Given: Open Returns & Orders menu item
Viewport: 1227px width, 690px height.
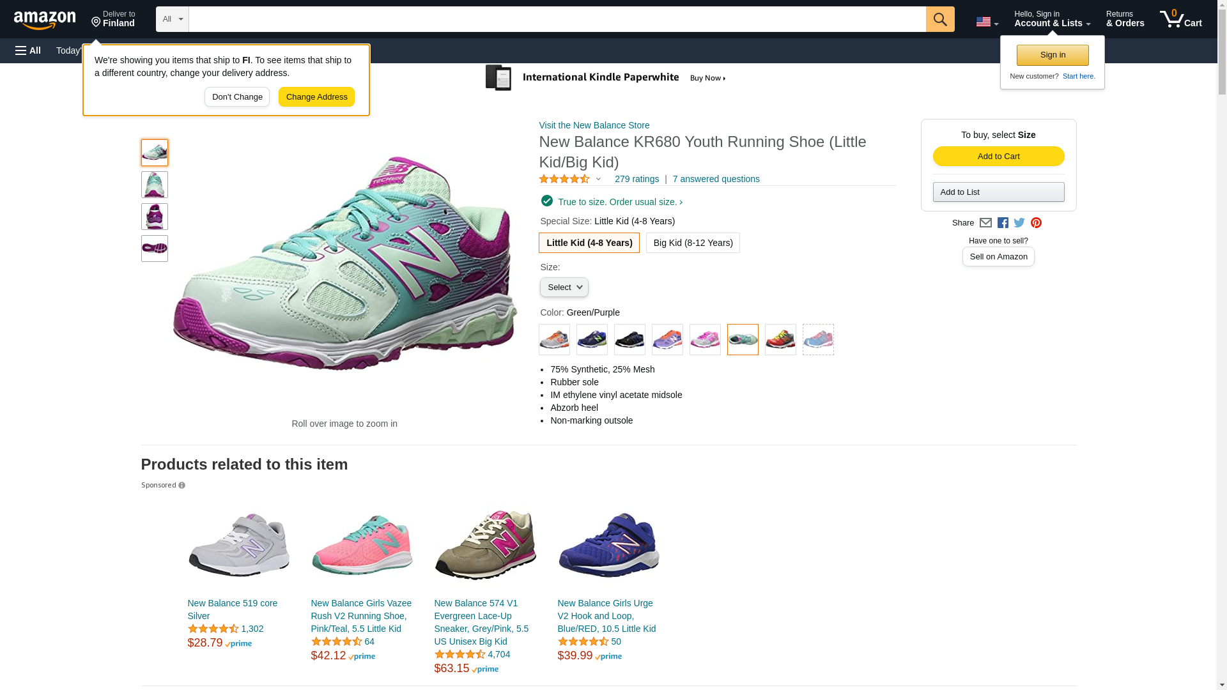Looking at the screenshot, I should (1125, 19).
